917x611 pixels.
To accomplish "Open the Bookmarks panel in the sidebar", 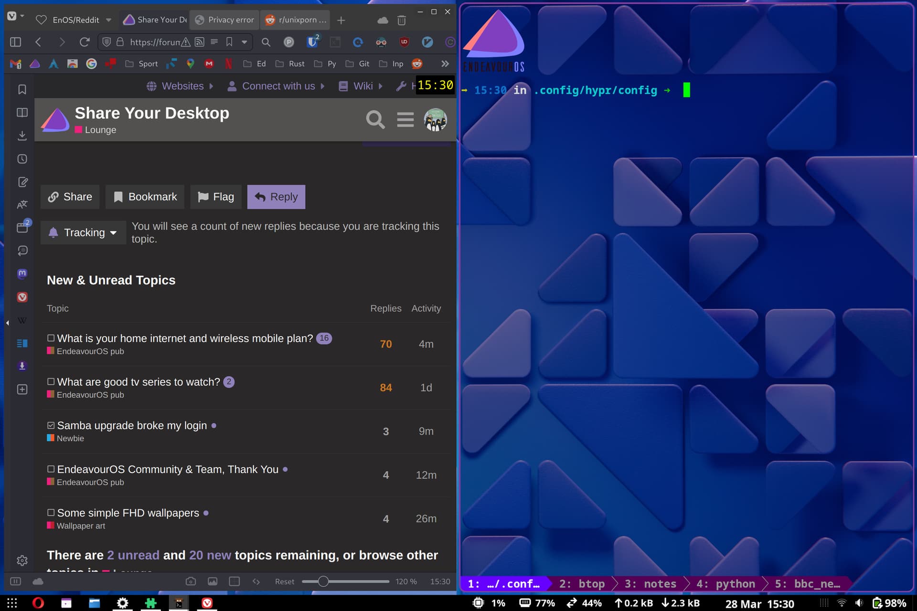I will click(x=22, y=89).
